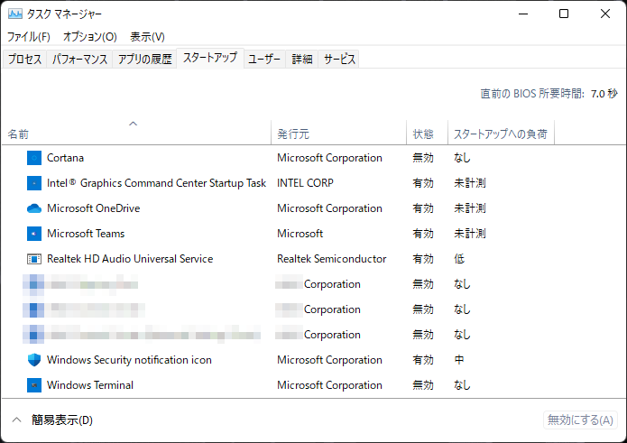Click 無効 status in Windows Terminal row

coord(423,385)
